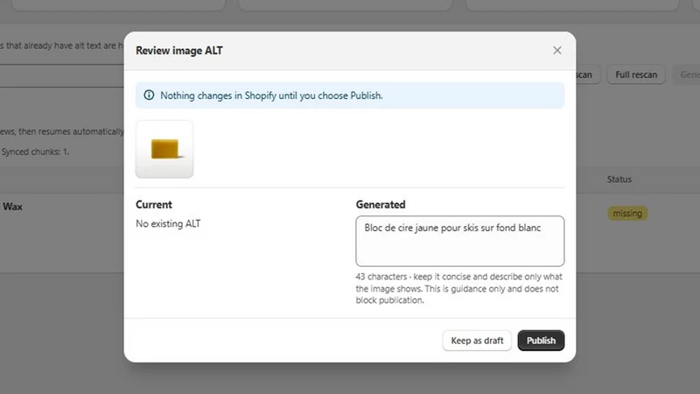700x394 pixels.
Task: Click the missing status badge
Action: point(627,214)
